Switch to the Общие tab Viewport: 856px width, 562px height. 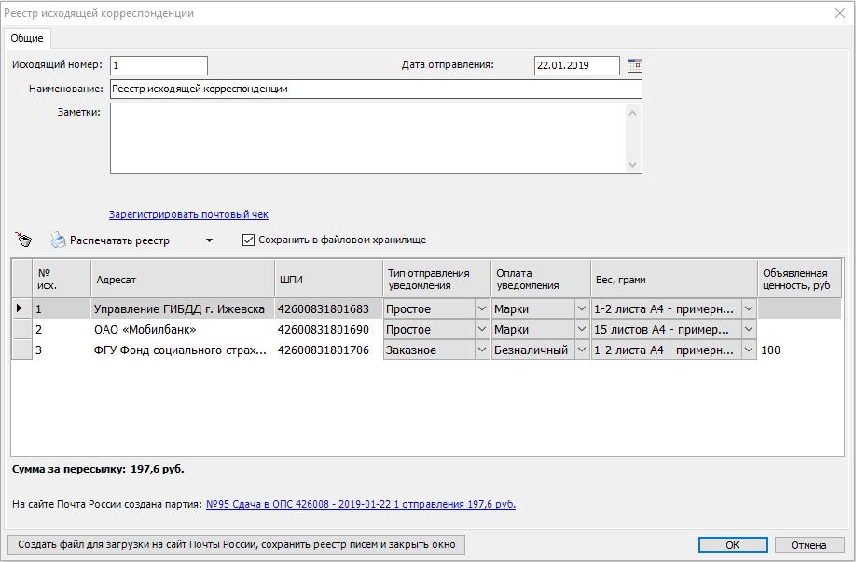[27, 38]
